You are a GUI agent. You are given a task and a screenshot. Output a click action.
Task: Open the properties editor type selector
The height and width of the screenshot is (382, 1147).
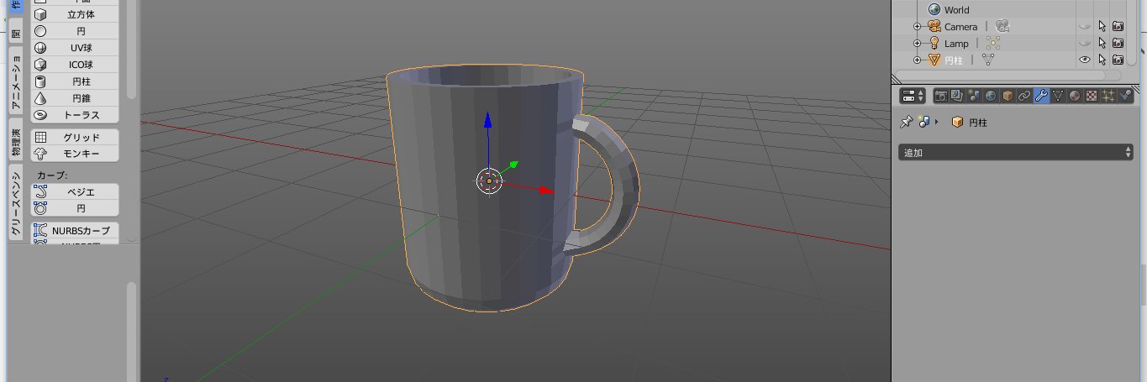[x=912, y=96]
